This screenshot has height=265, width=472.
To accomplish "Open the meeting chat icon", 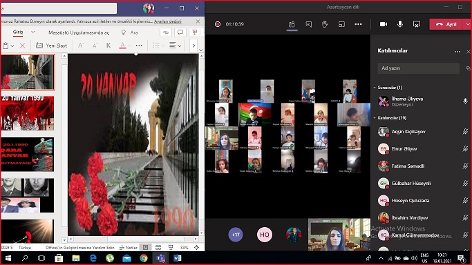I will (308, 24).
